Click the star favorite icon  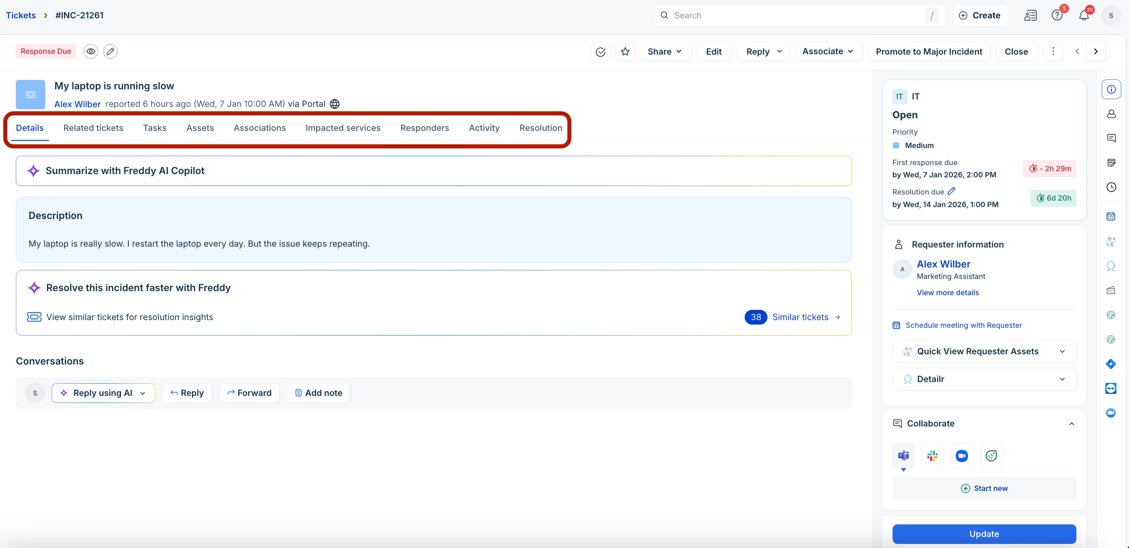tap(625, 52)
